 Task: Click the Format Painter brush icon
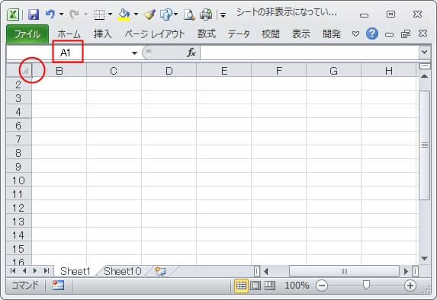[x=149, y=14]
